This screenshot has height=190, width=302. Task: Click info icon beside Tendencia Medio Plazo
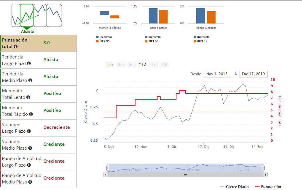click(30, 80)
